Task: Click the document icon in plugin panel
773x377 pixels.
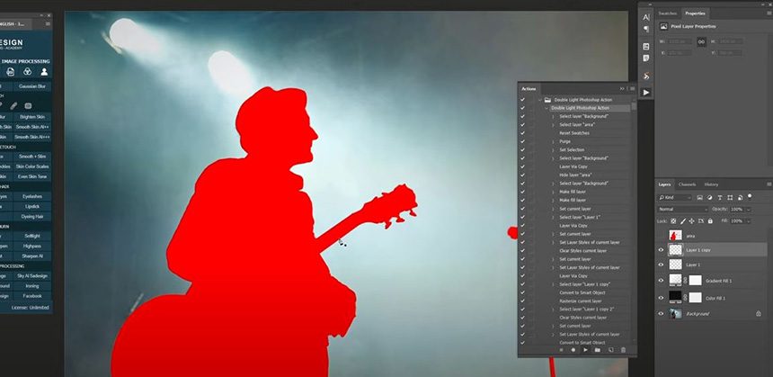Action: pos(11,72)
